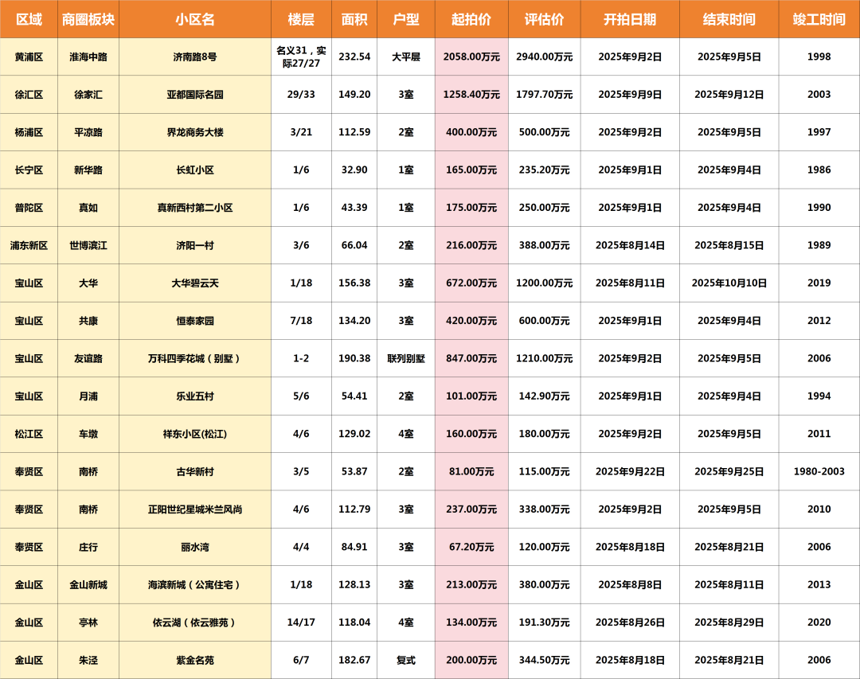Screen dimensions: 860x679
Task: Click the 淮海中路 area cell
Action: [x=88, y=57]
